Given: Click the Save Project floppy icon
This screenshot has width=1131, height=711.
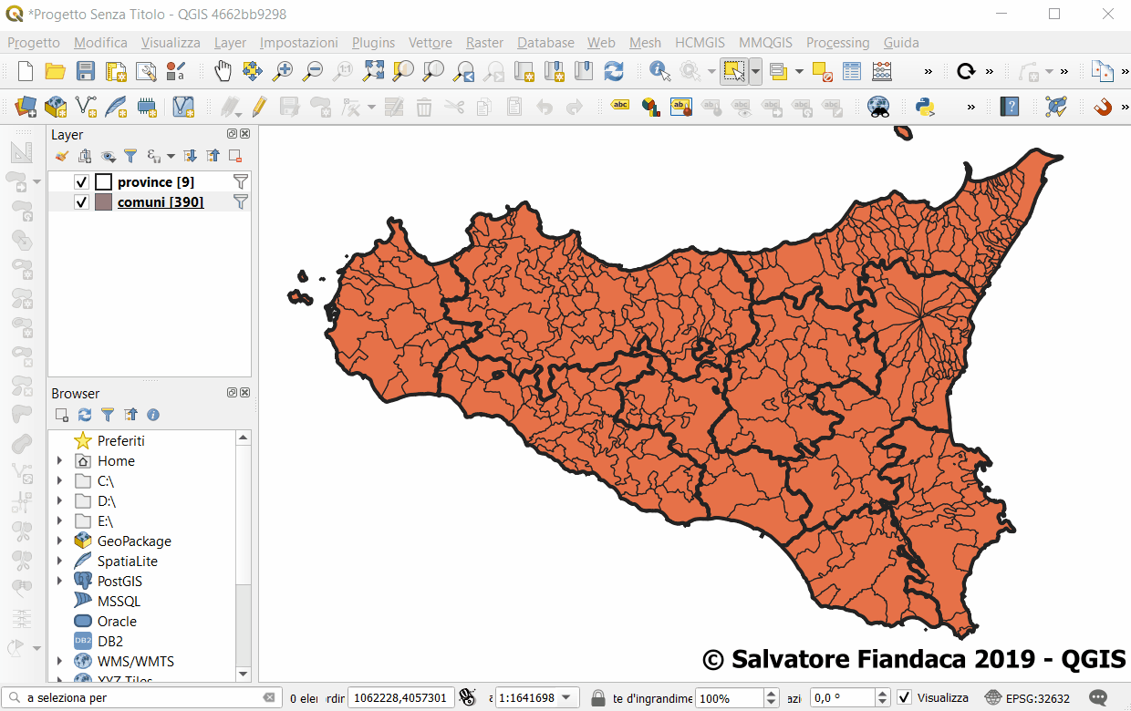Looking at the screenshot, I should click(86, 71).
